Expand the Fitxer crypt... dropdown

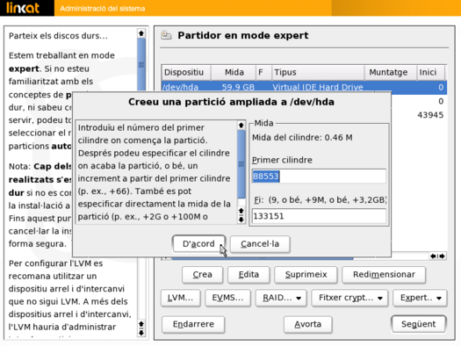coord(349,298)
